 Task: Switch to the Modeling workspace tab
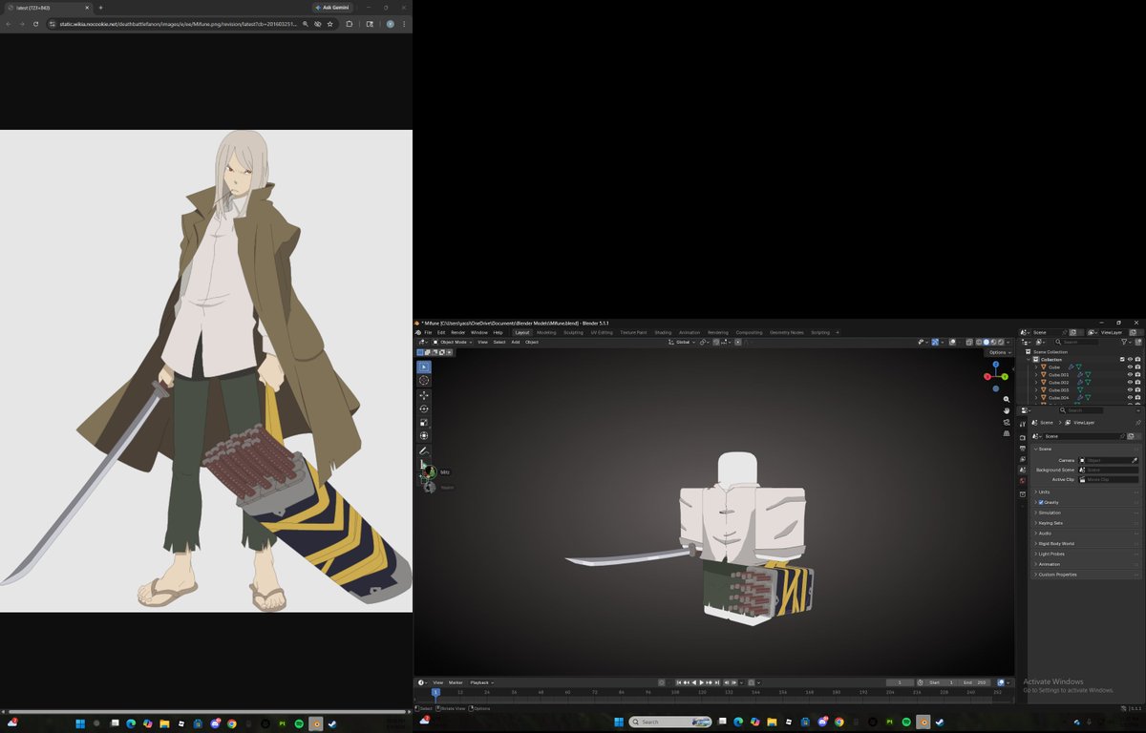click(546, 332)
